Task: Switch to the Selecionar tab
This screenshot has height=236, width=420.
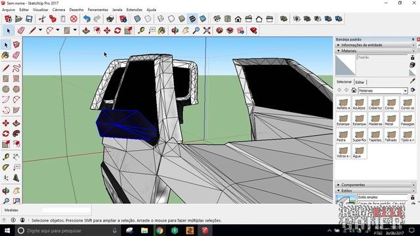Action: point(344,82)
